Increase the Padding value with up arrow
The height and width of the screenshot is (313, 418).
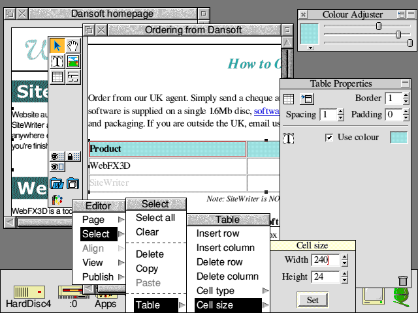click(406, 112)
